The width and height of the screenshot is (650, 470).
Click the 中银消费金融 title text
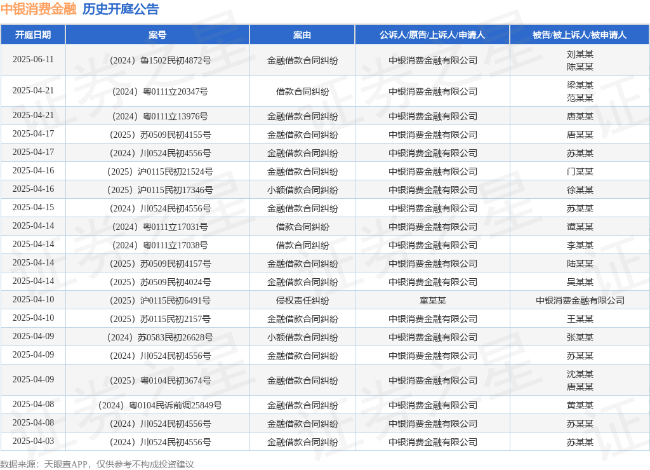pos(39,9)
